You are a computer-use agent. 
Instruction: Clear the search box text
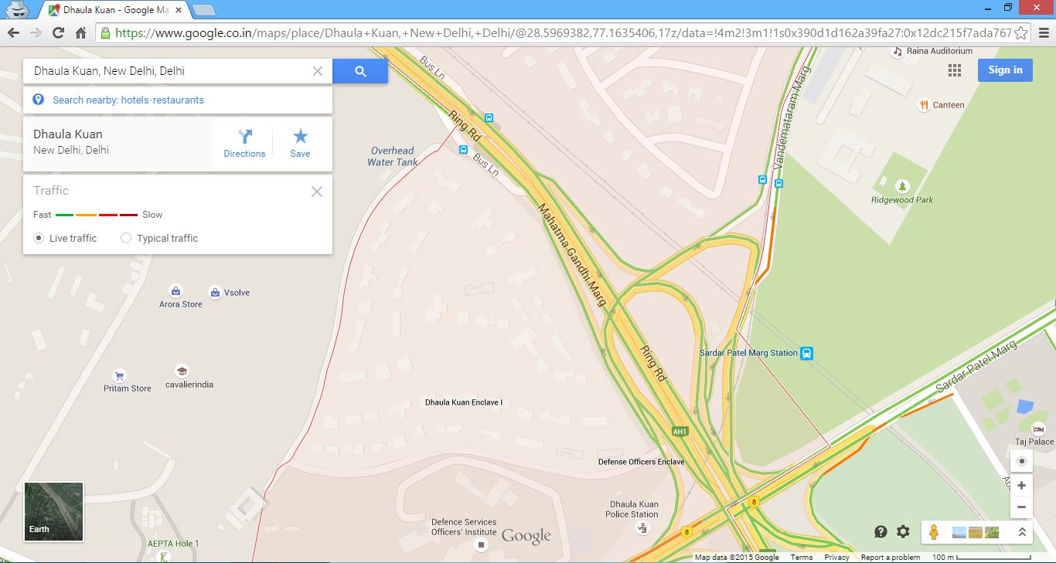317,71
